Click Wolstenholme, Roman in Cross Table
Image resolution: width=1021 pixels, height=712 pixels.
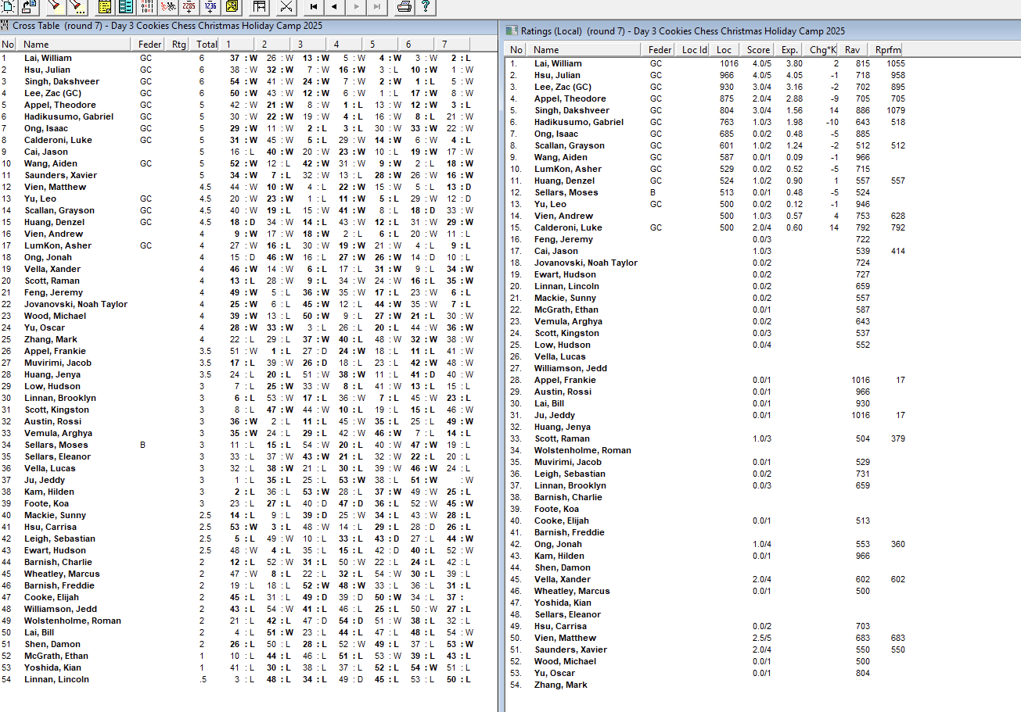coord(73,621)
